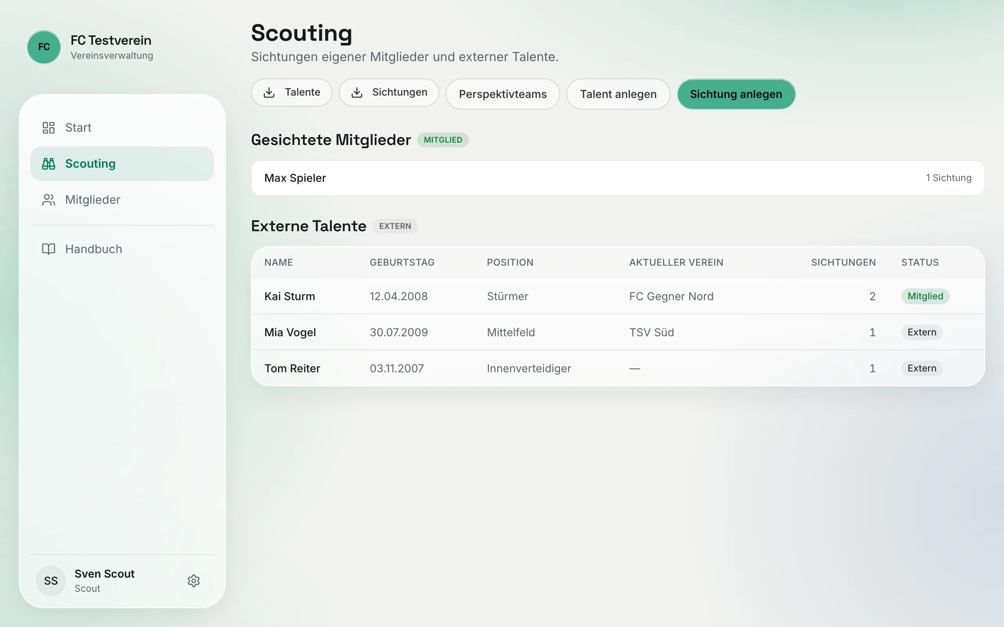Viewport: 1004px width, 627px height.
Task: Click the FC club logo avatar
Action: tap(44, 47)
